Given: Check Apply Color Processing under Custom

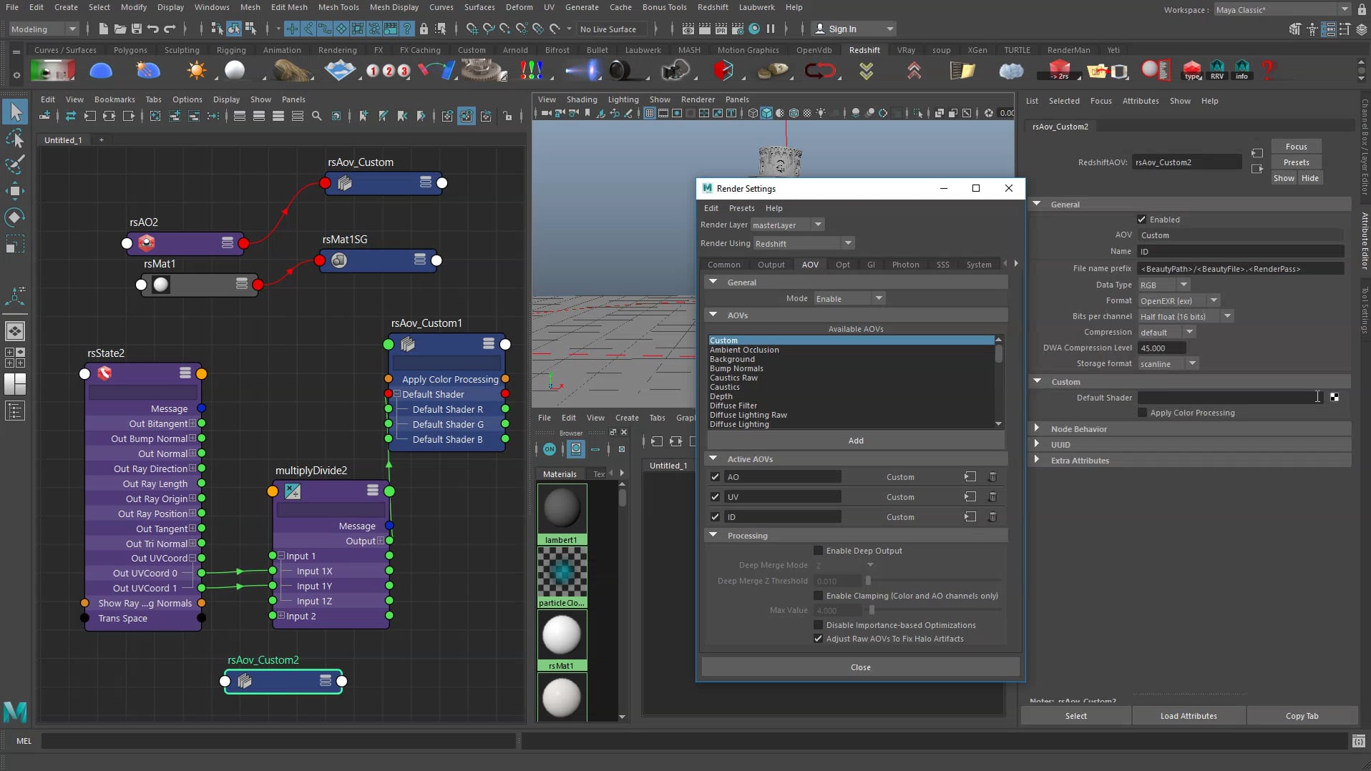Looking at the screenshot, I should click(x=1142, y=413).
